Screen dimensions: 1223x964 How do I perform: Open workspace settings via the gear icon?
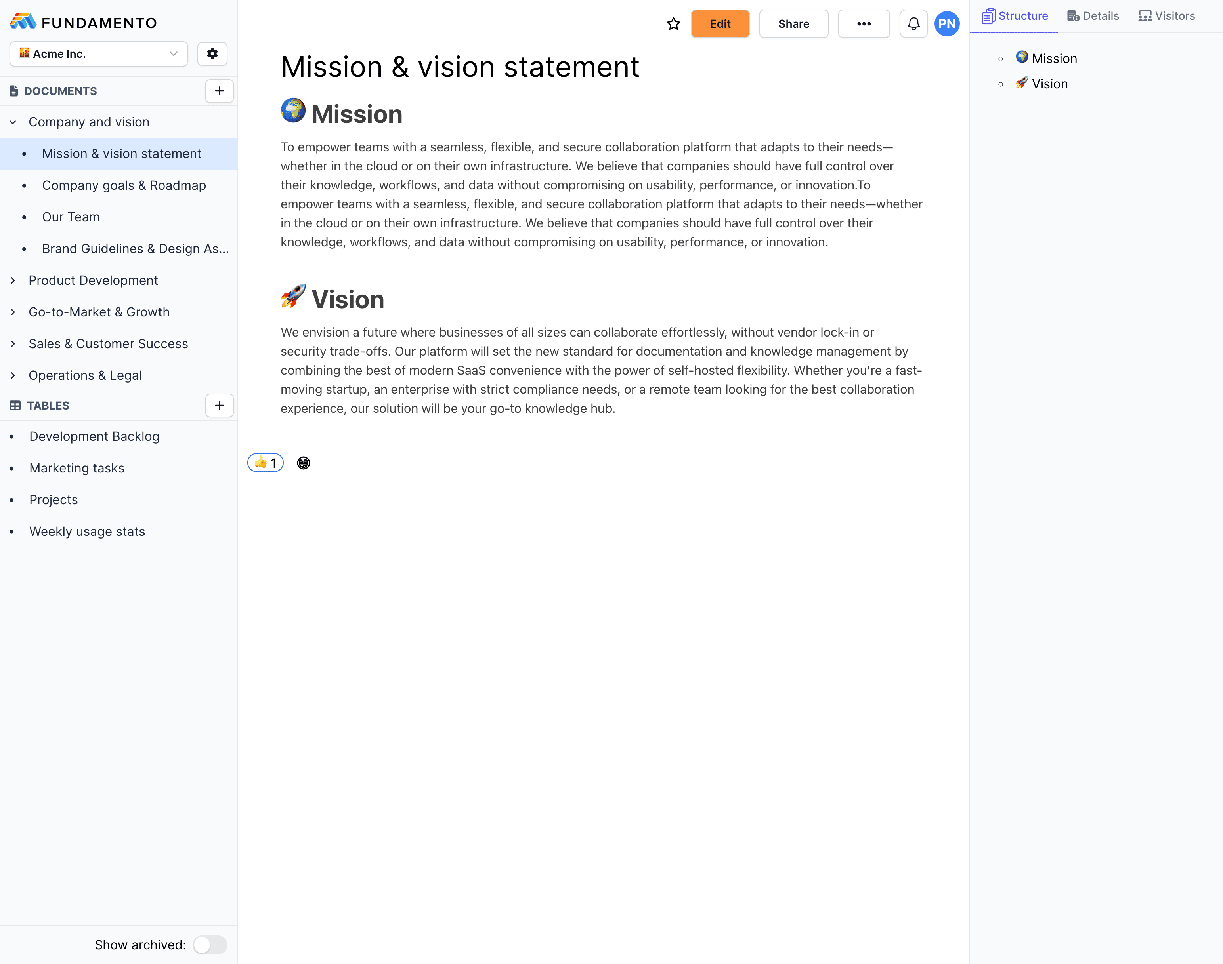(212, 53)
